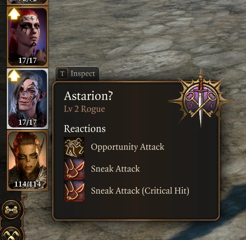Click the Sneak Attack (Critical Hit) label
This screenshot has height=240, width=246.
coord(140,191)
